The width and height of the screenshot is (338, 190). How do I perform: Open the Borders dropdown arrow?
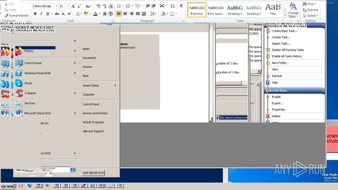click(x=176, y=14)
